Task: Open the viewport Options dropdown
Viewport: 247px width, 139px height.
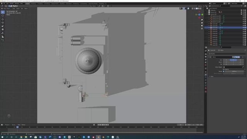Action: tap(200, 6)
